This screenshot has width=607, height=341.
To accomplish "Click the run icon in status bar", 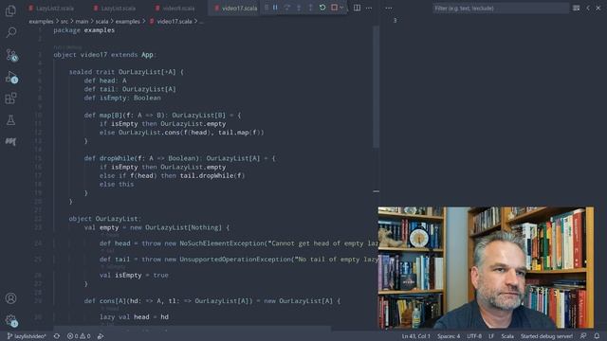I will pos(101,336).
